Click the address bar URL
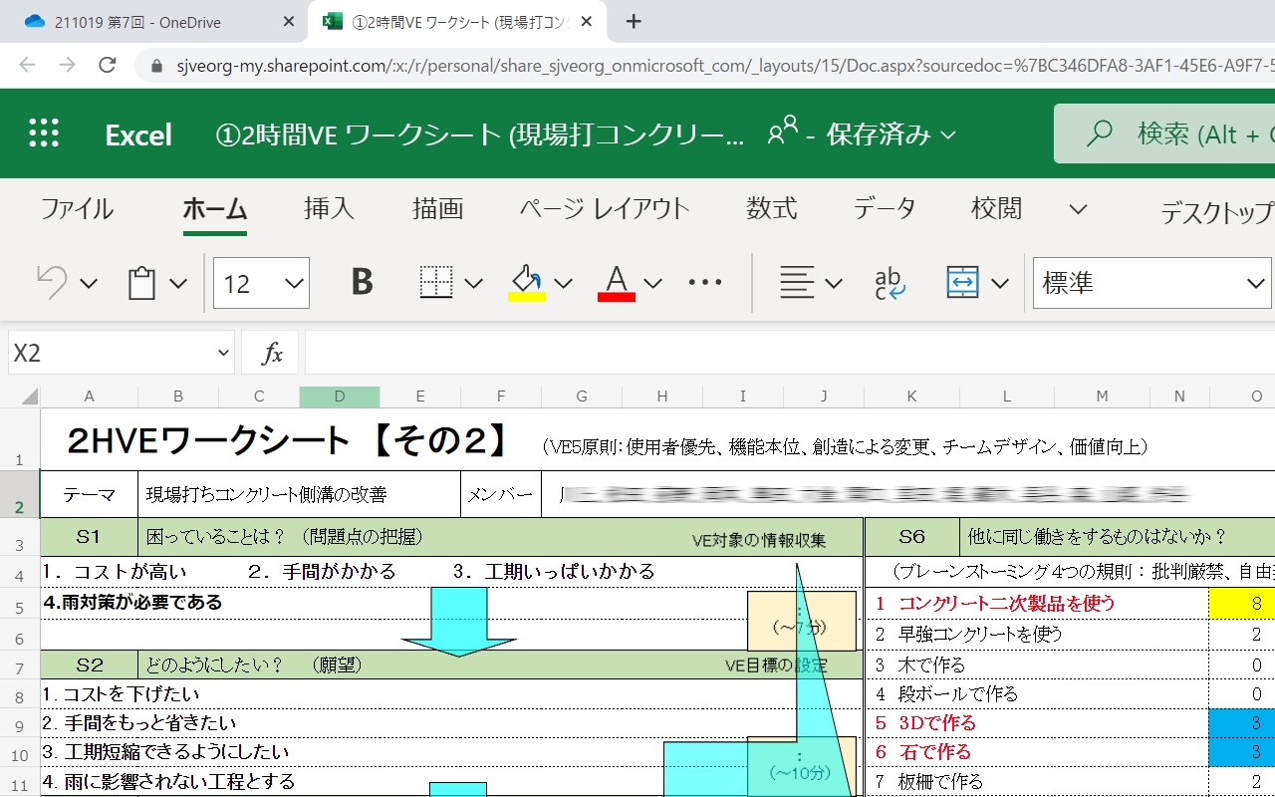The height and width of the screenshot is (797, 1275). (725, 66)
